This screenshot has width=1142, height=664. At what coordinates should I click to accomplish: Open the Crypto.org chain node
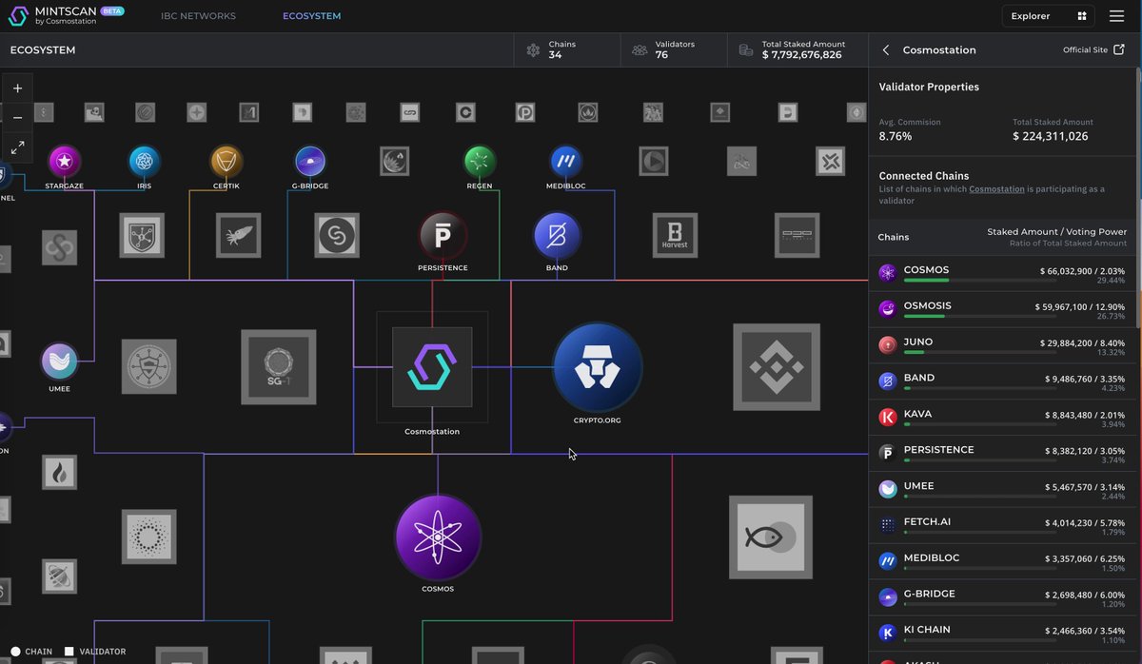pyautogui.click(x=598, y=367)
